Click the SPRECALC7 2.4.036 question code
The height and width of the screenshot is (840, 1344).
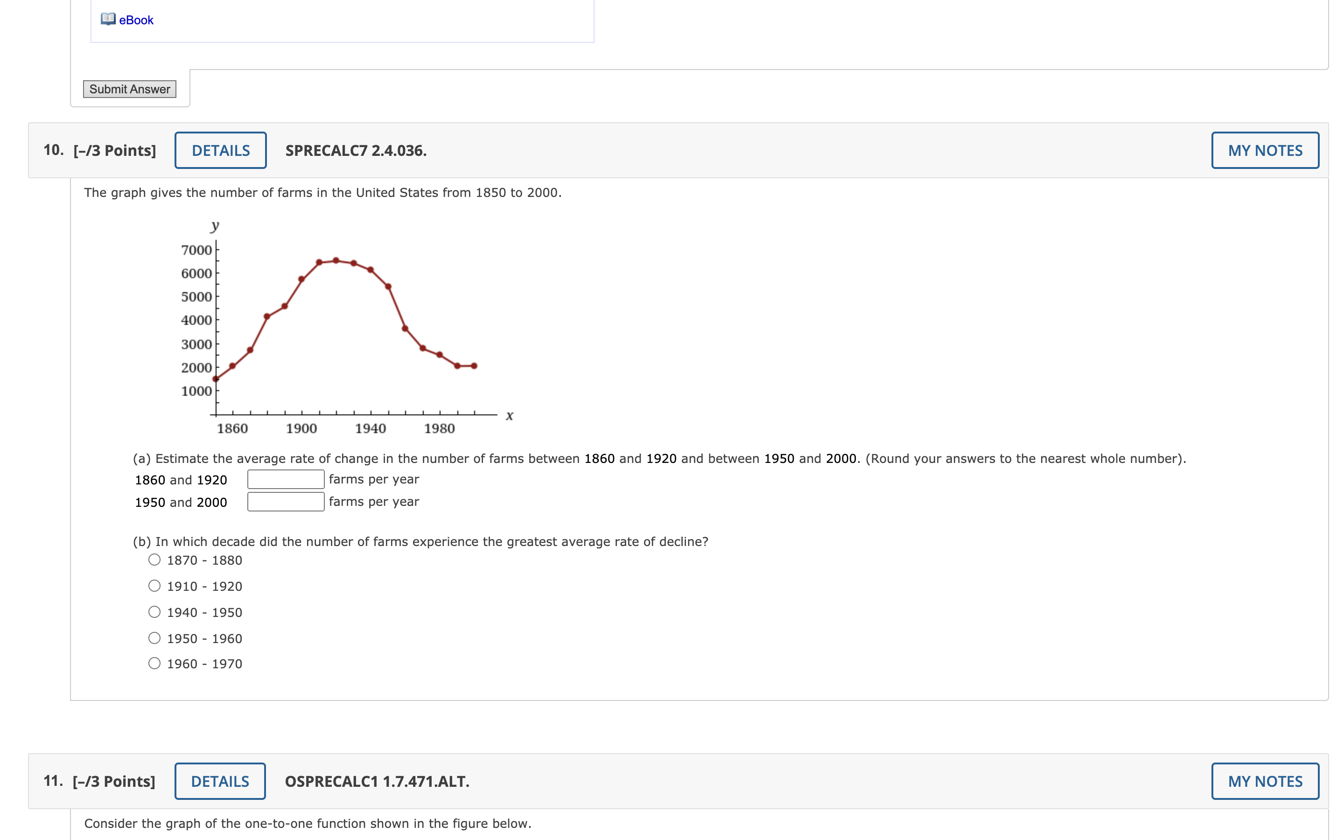tap(356, 151)
